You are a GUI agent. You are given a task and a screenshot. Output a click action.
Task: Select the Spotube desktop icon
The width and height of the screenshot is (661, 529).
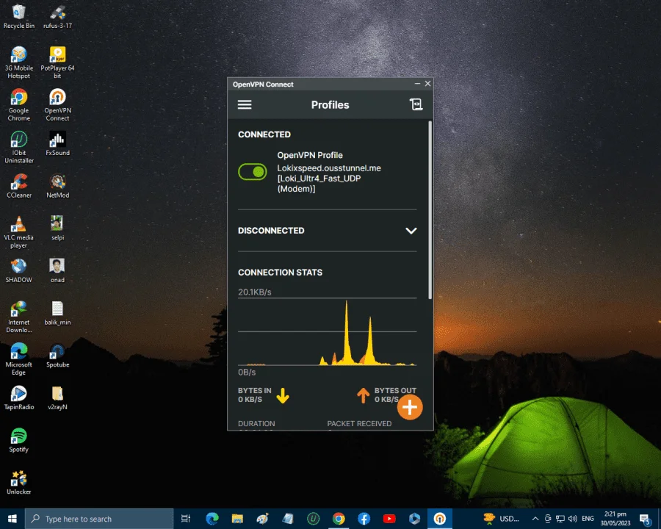tap(58, 355)
